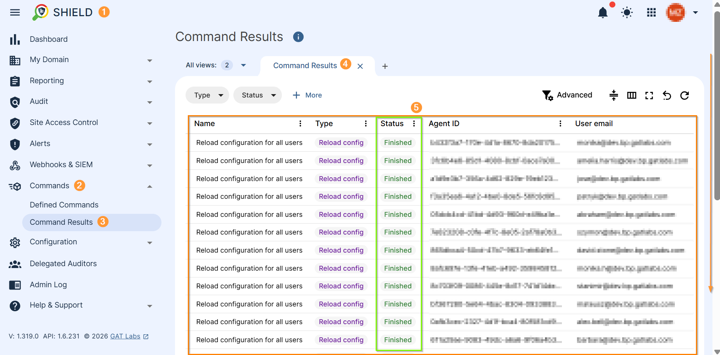720x355 pixels.
Task: Undo table changes with the revert icon
Action: [x=667, y=95]
